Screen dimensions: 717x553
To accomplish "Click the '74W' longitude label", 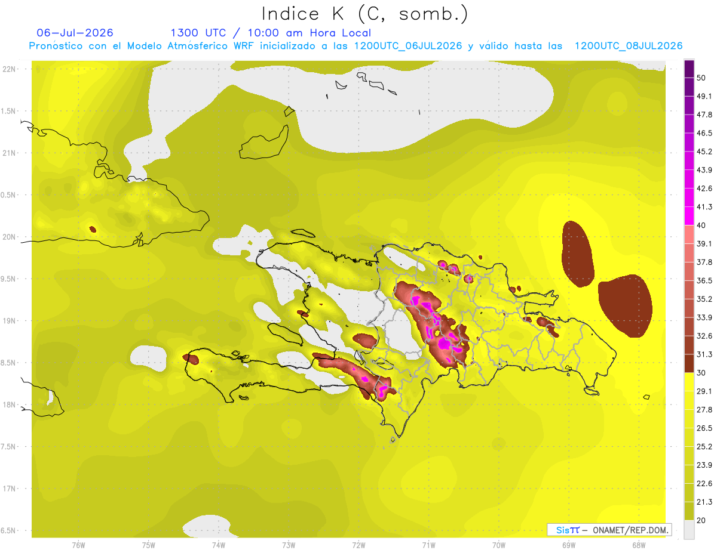I will [x=219, y=545].
